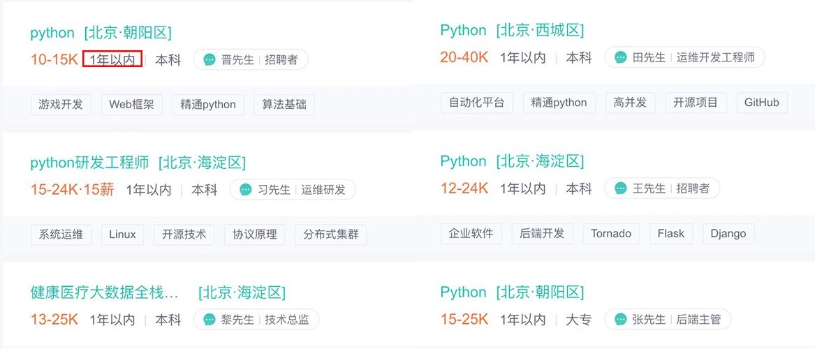Select the 开源项目 tag

pyautogui.click(x=696, y=103)
